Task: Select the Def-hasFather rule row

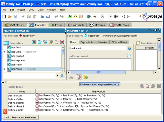Action: 85,99
